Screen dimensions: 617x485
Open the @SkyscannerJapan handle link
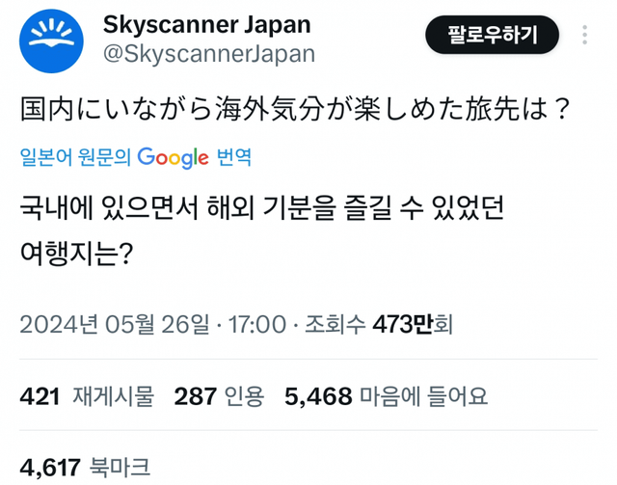tap(209, 54)
